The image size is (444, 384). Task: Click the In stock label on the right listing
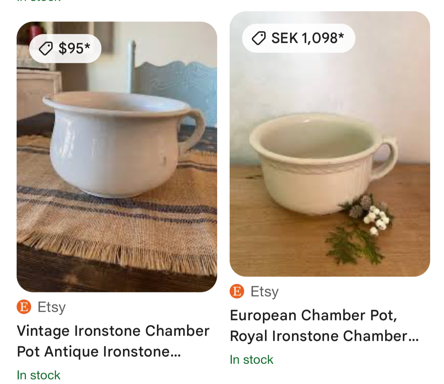(x=252, y=359)
